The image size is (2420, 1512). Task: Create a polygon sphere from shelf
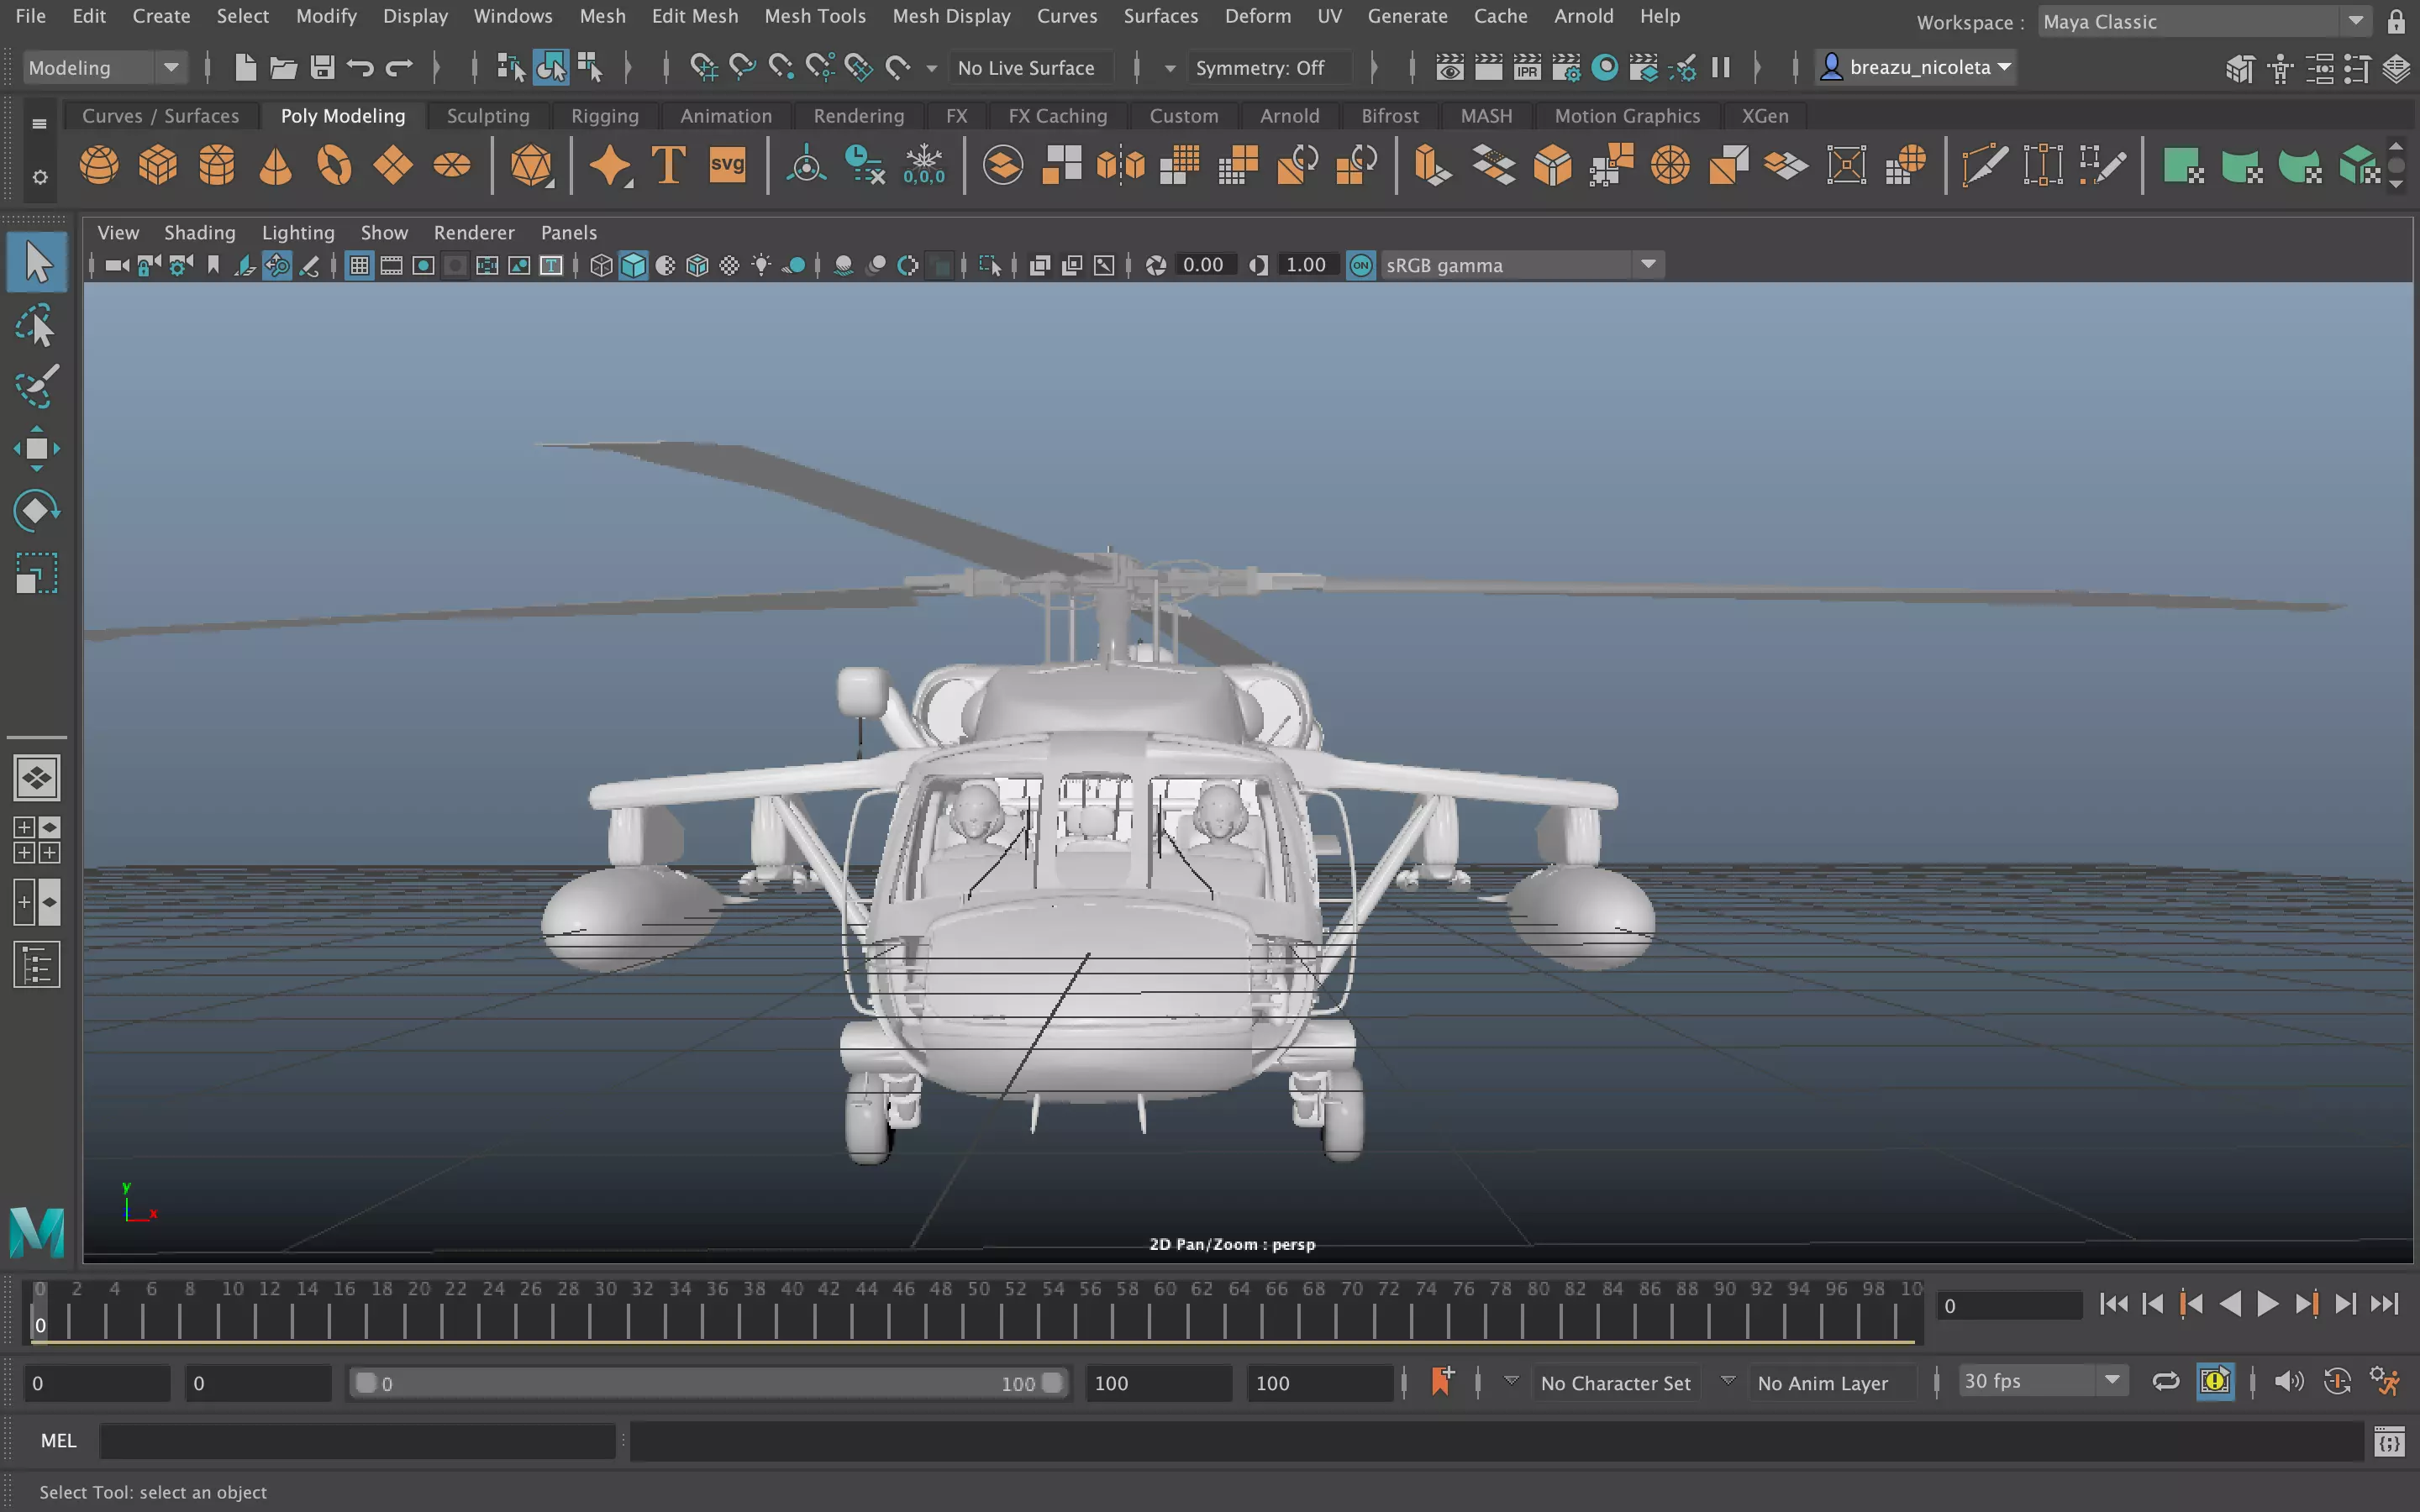99,165
